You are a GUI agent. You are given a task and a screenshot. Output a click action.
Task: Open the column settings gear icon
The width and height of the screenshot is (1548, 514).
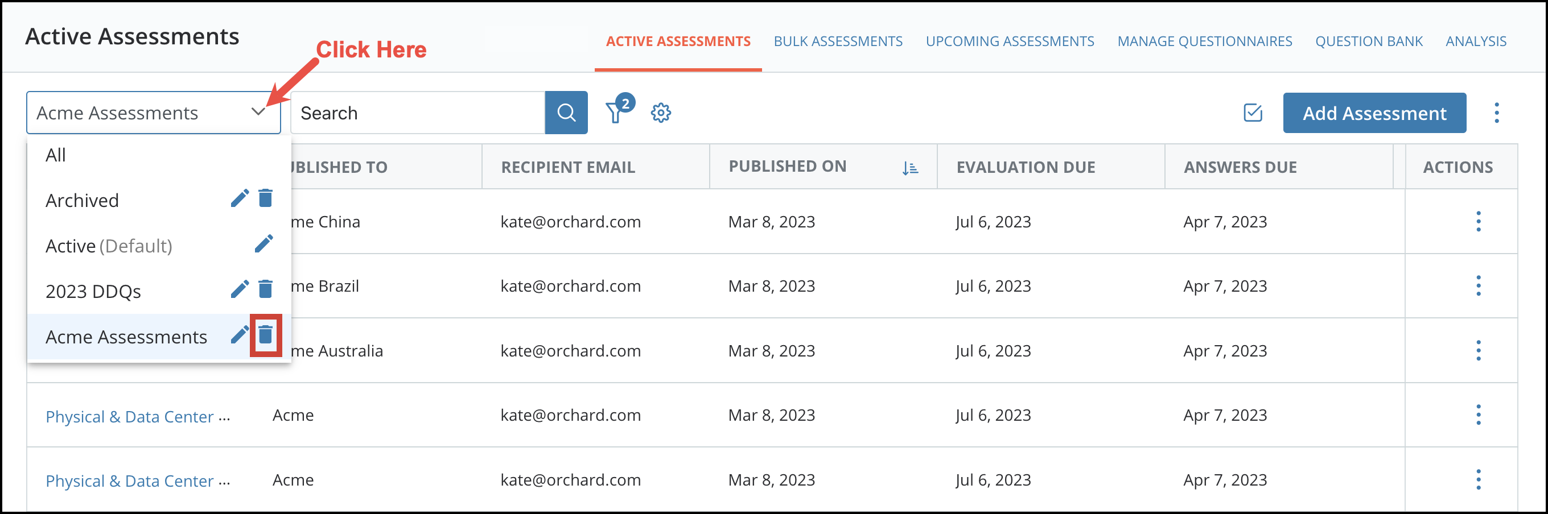click(x=660, y=113)
